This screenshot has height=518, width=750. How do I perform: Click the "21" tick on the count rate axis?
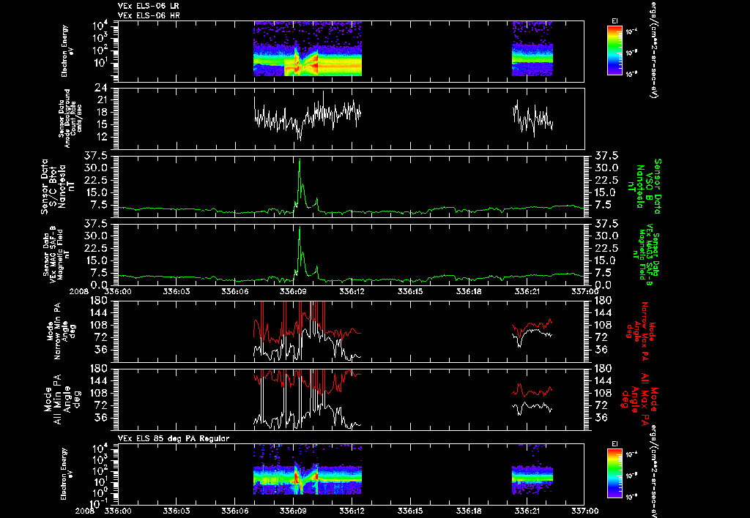pyautogui.click(x=102, y=100)
